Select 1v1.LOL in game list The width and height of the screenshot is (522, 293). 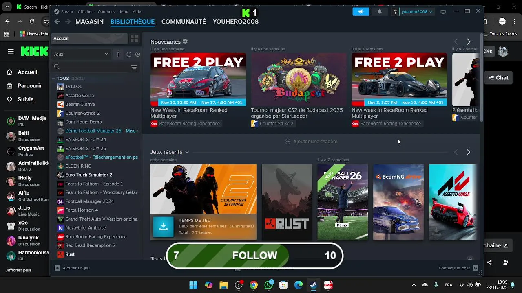pos(73,87)
